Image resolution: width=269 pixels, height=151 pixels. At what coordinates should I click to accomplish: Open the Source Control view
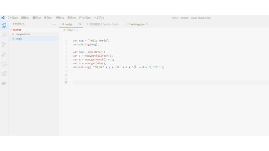click(x=4, y=44)
